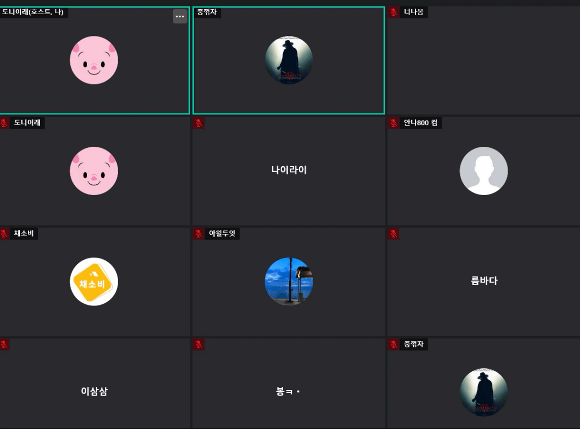This screenshot has width=580, height=429.
Task: Click the muted mic icon next to 너나봄
Action: (393, 12)
